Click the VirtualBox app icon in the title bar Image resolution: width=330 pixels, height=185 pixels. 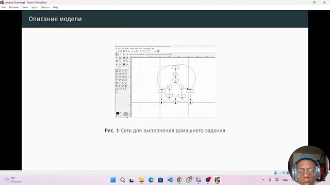[2, 2]
